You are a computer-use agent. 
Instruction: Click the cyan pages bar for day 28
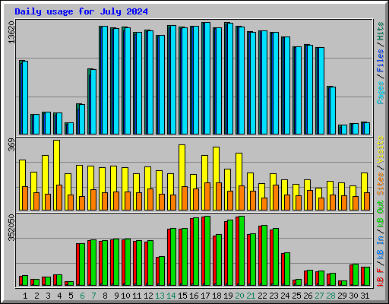click(333, 111)
